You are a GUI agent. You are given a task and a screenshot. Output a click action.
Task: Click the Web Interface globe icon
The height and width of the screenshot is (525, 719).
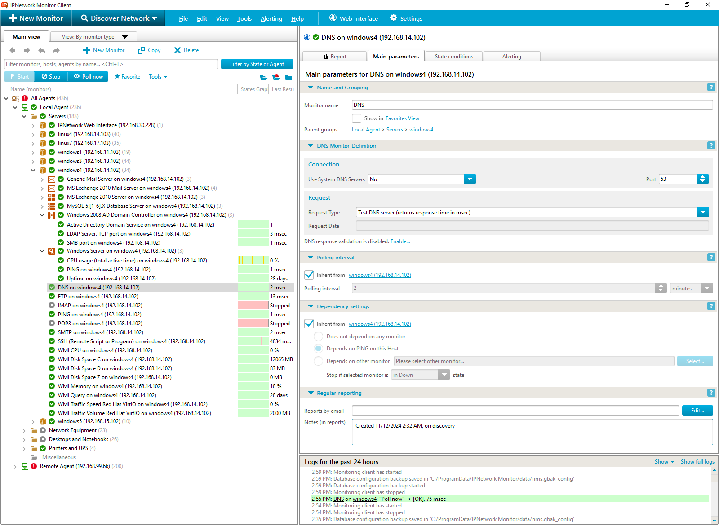[333, 18]
